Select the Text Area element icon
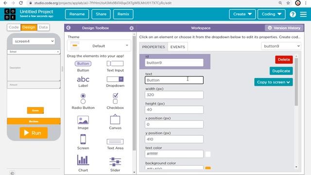The image size is (311, 175). point(115,141)
